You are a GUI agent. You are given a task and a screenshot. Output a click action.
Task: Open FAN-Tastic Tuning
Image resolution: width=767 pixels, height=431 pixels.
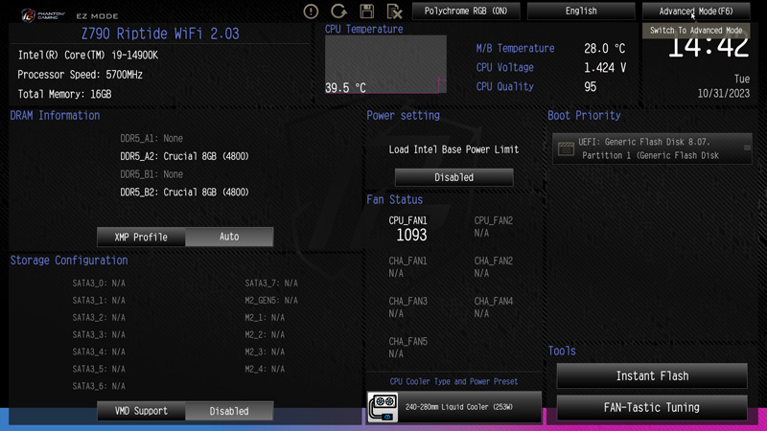click(x=652, y=407)
